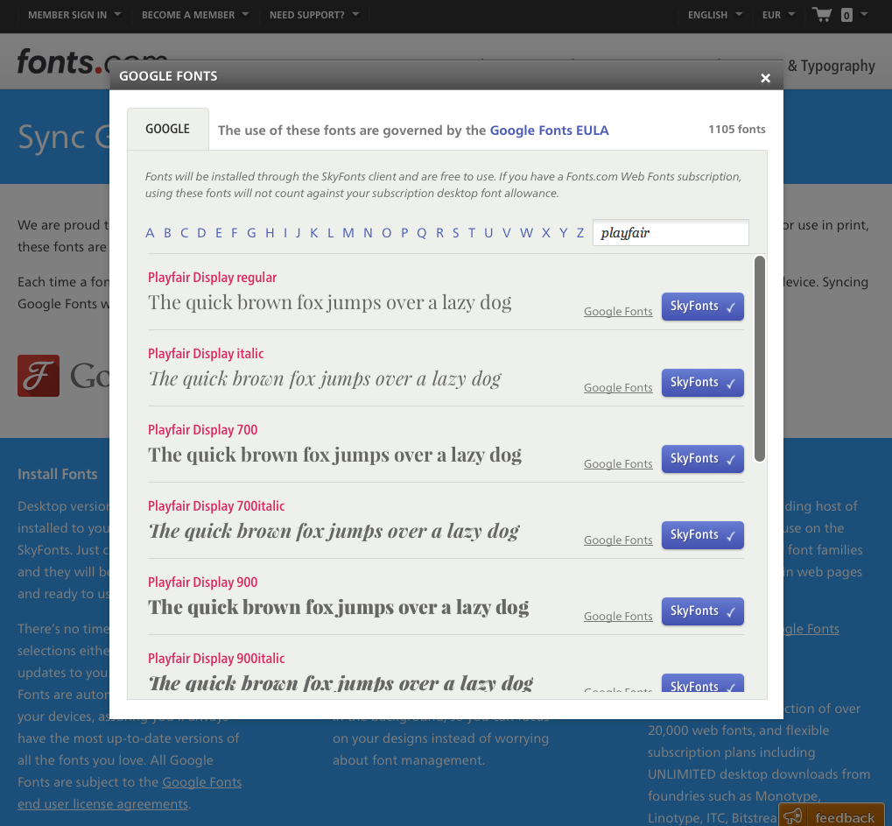Click the cart item count badge
Viewport: 892px width, 826px height.
(846, 16)
